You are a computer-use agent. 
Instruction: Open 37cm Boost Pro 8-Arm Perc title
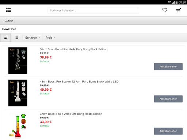point(71,114)
